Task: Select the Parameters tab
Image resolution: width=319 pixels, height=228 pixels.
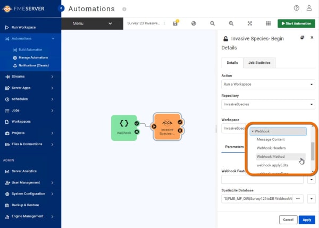Action: pyautogui.click(x=234, y=147)
